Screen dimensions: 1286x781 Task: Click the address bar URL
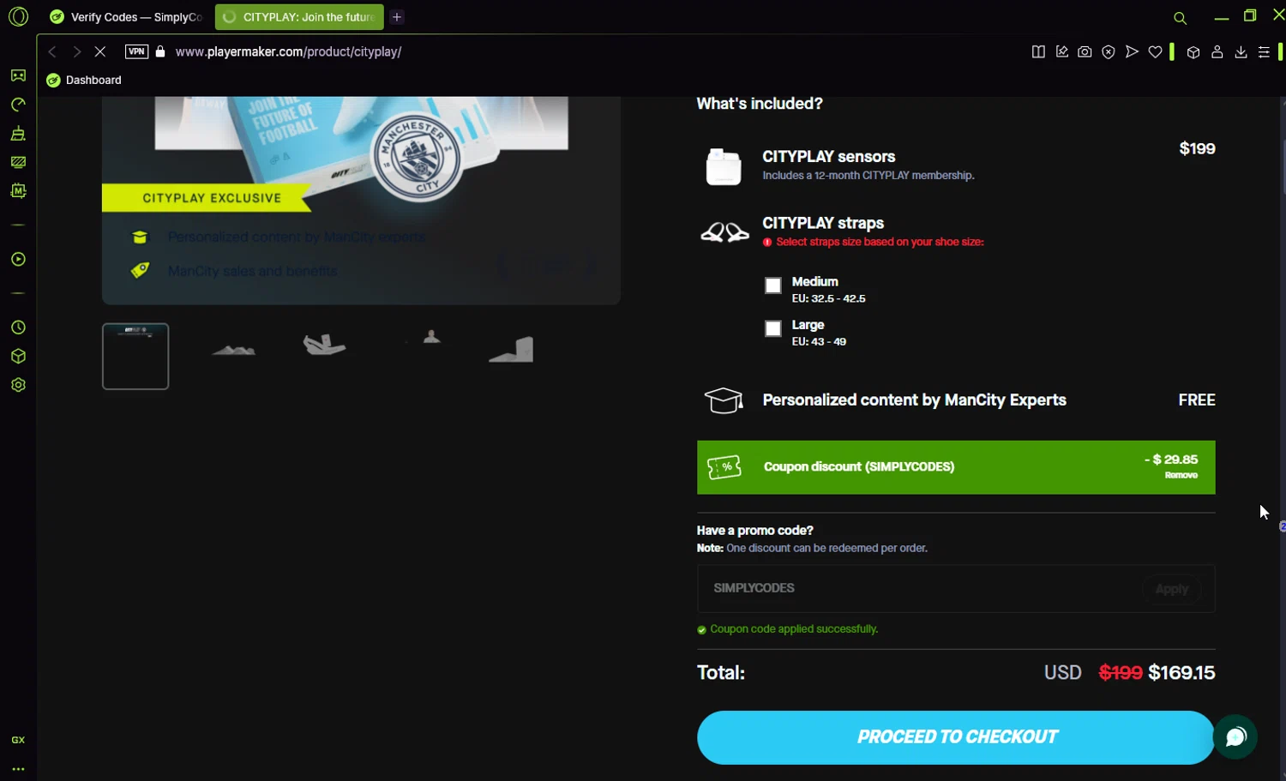[x=288, y=51]
